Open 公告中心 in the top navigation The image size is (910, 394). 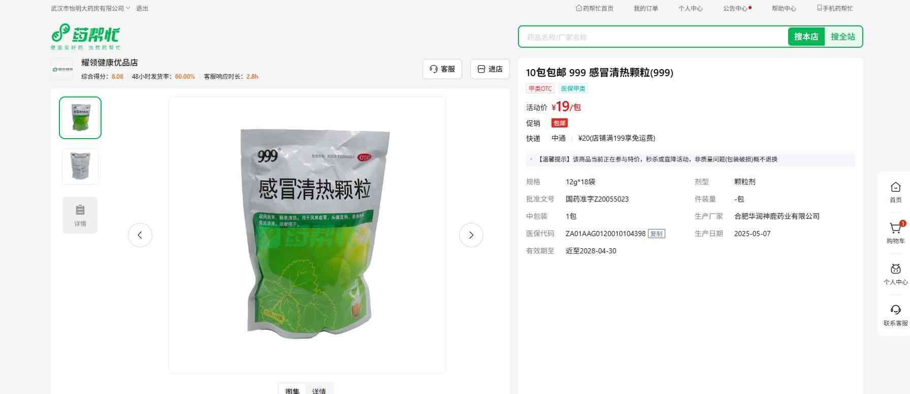click(x=737, y=9)
